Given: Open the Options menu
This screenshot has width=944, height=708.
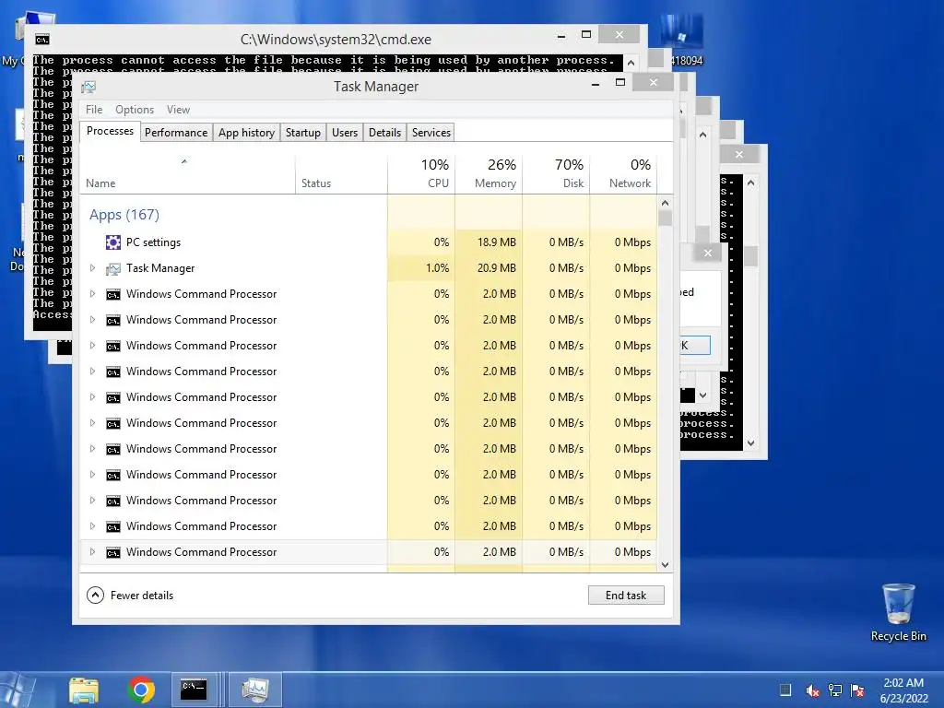Looking at the screenshot, I should click(x=135, y=110).
